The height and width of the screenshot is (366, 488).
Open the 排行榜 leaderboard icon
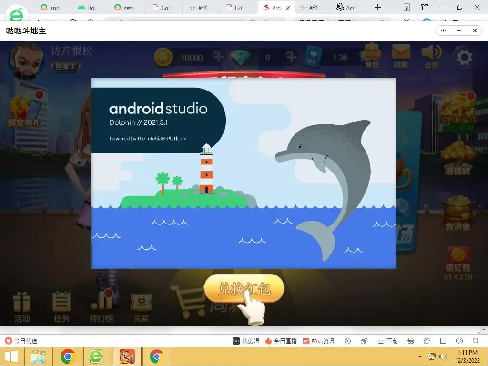[x=102, y=306]
